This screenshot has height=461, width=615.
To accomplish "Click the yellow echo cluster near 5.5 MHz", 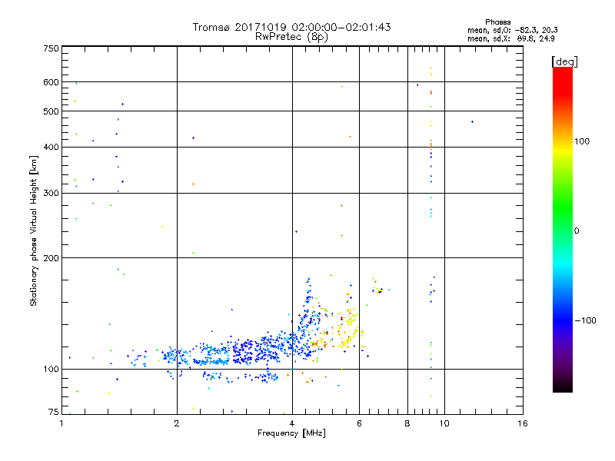I will tap(348, 329).
